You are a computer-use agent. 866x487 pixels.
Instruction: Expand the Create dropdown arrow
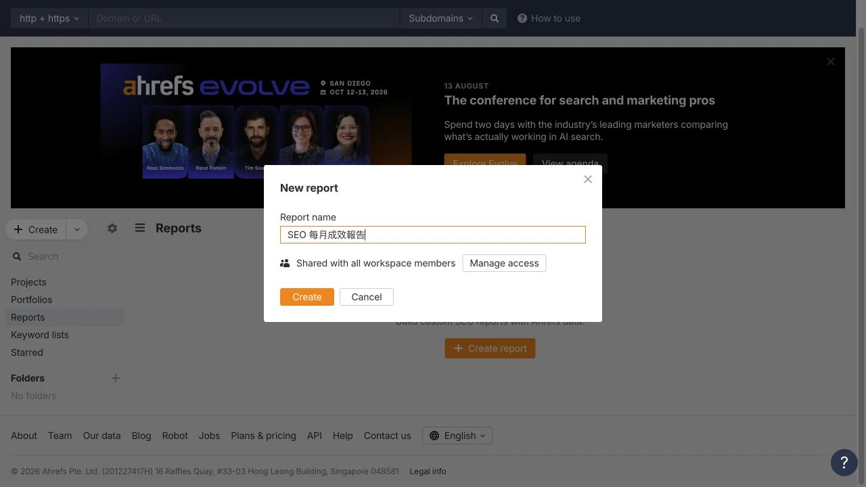click(77, 229)
